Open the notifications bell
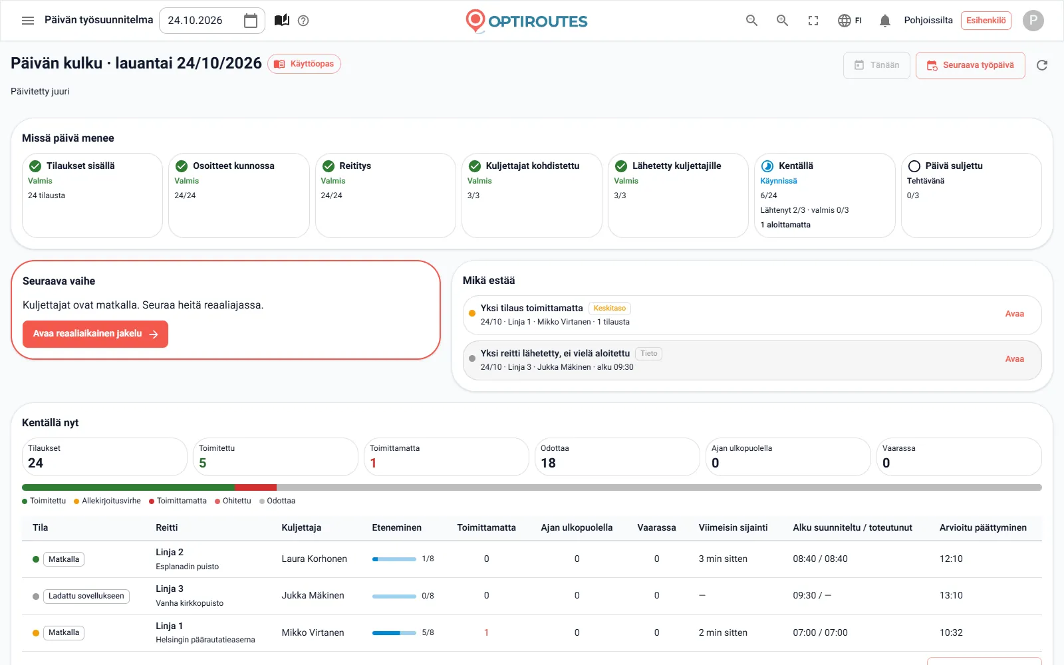1064x665 pixels. 885,21
